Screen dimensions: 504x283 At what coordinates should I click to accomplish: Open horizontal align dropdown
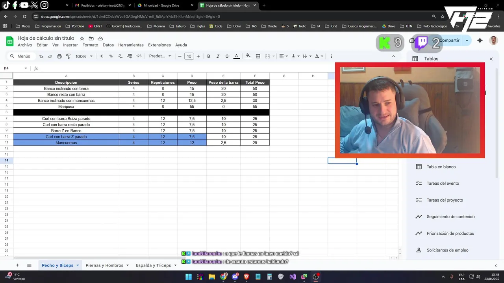[x=283, y=56]
